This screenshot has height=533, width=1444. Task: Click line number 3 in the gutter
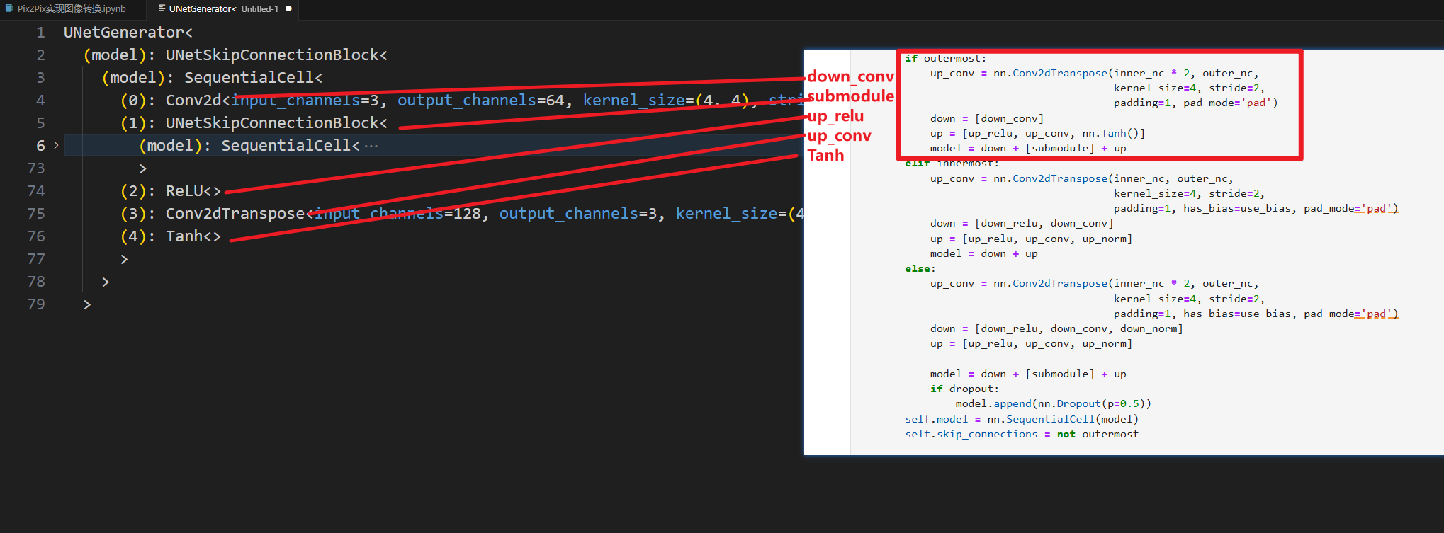40,78
